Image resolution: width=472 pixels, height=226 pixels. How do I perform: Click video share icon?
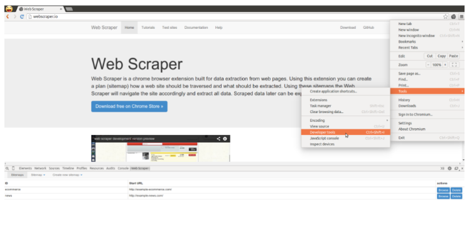(x=218, y=139)
